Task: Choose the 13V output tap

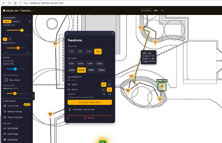Action: (80, 51)
